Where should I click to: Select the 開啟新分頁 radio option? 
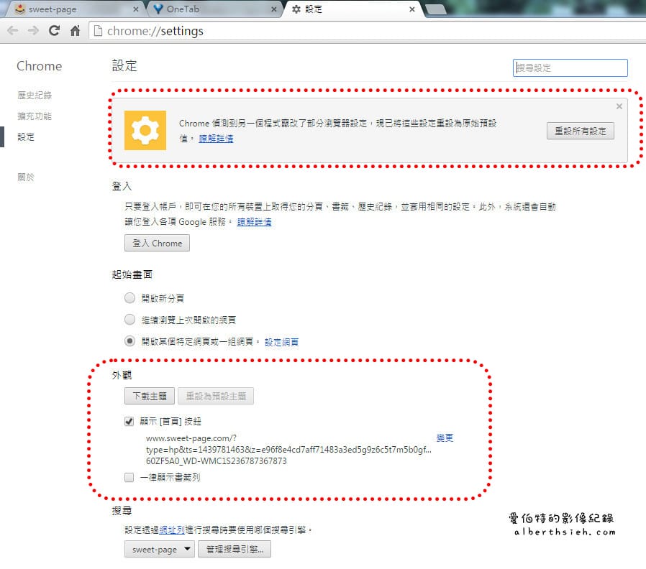[129, 298]
